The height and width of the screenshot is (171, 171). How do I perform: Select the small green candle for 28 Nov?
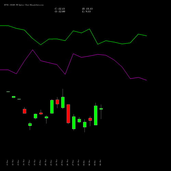pos(79,120)
